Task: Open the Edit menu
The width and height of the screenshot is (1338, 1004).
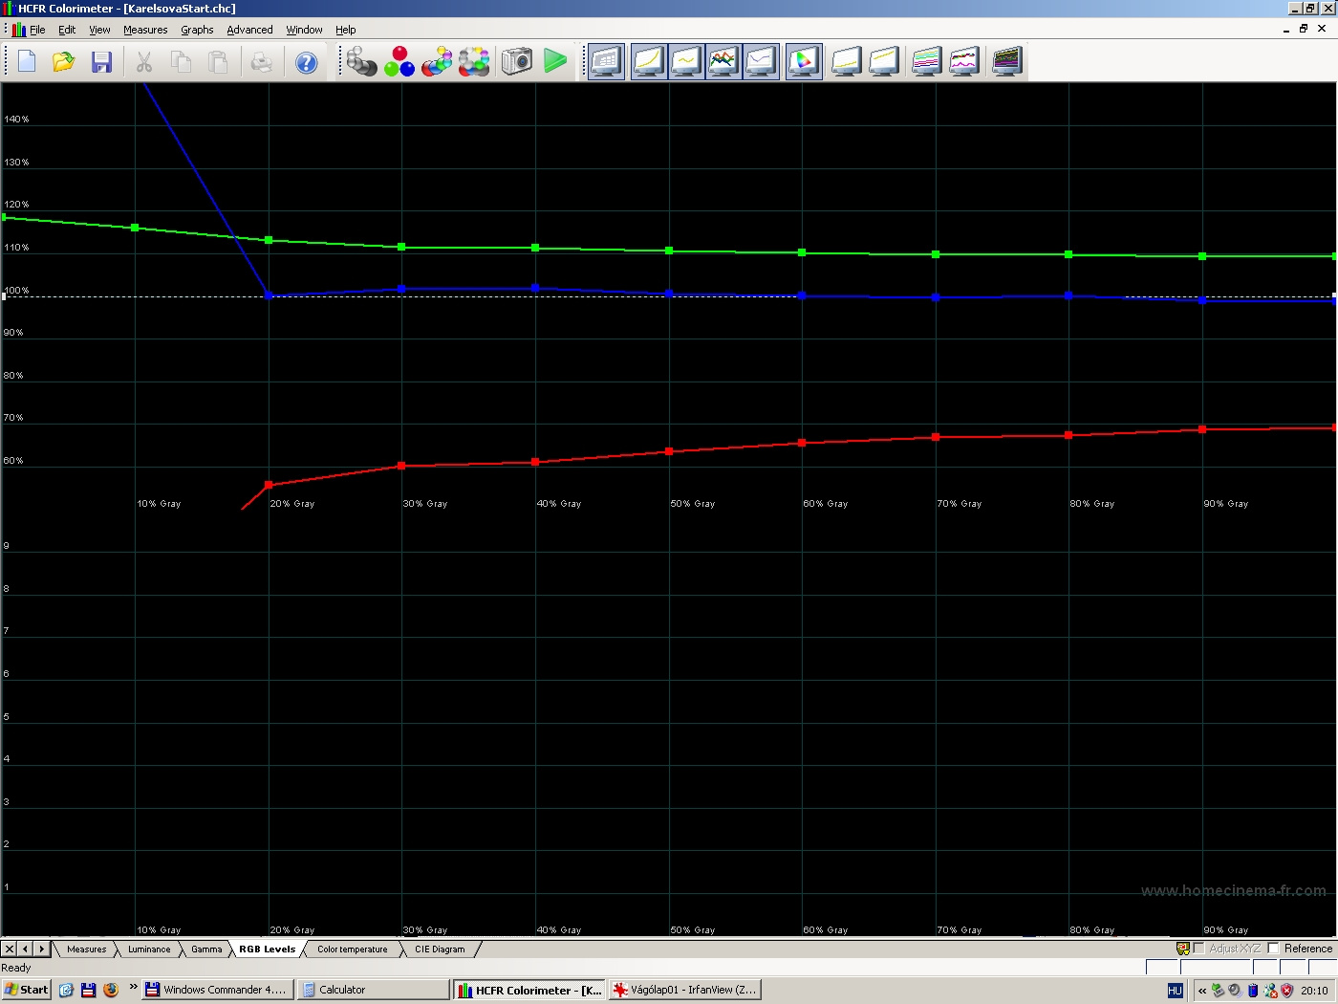Action: pyautogui.click(x=67, y=30)
